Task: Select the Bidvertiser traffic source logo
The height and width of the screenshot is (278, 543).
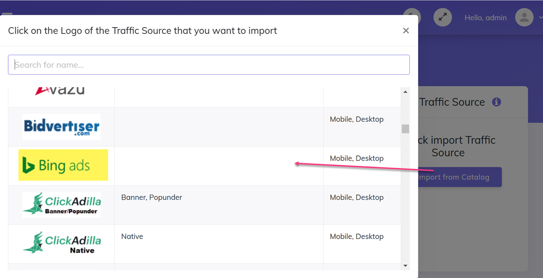Action: coord(61,126)
